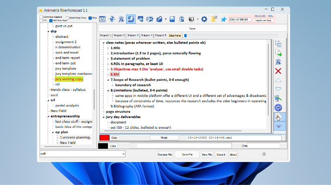The height and width of the screenshot is (185, 331).
Task: Open the nift file dropdown
Action: [x=124, y=154]
